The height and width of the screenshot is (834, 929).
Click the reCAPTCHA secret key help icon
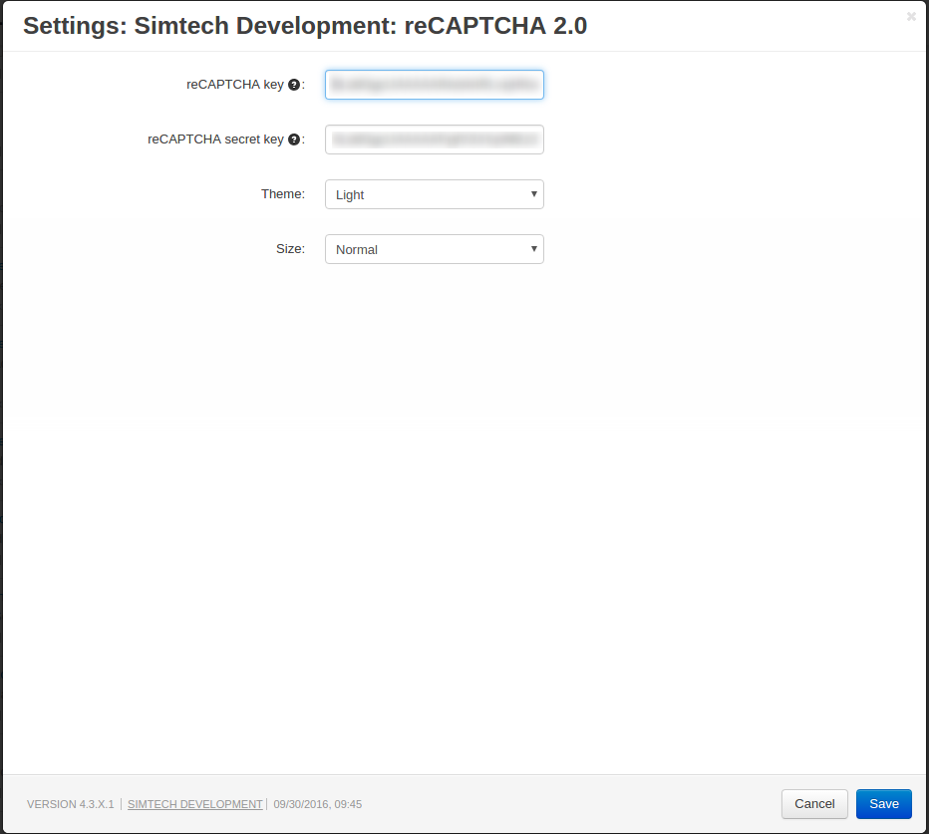point(294,139)
